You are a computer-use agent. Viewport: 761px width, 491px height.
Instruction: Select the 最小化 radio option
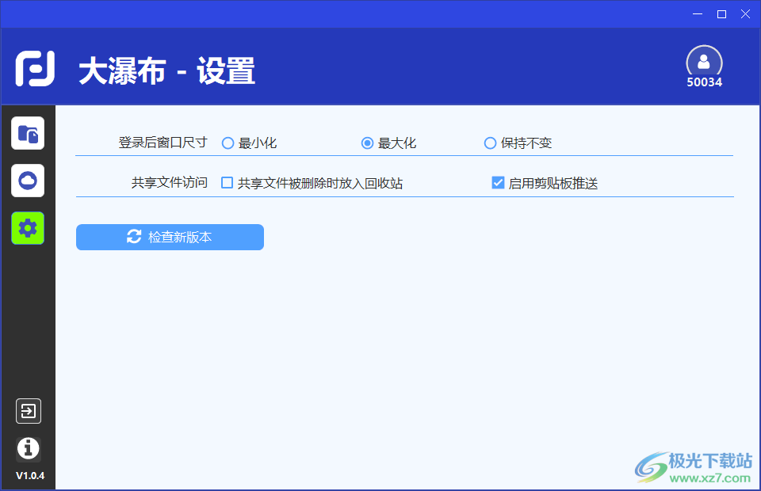point(228,143)
